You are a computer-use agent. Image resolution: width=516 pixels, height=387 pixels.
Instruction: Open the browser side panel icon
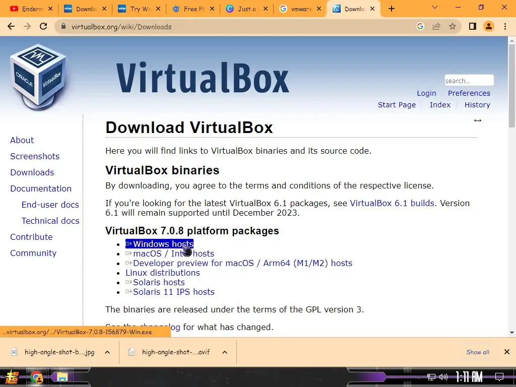pos(473,26)
